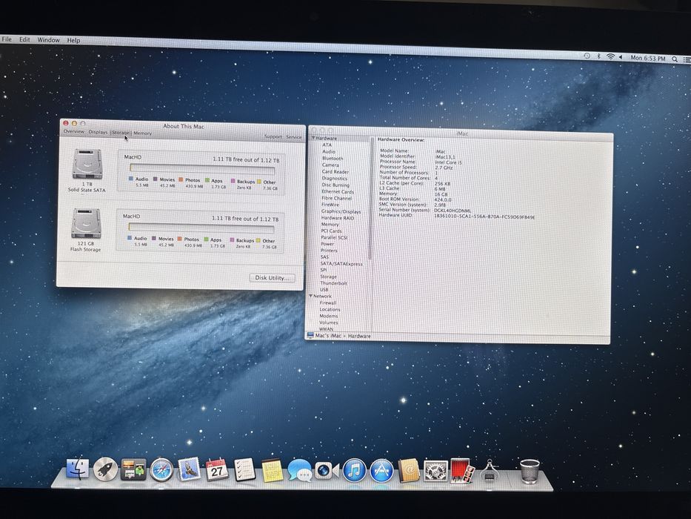Open the Help menu

(x=73, y=40)
